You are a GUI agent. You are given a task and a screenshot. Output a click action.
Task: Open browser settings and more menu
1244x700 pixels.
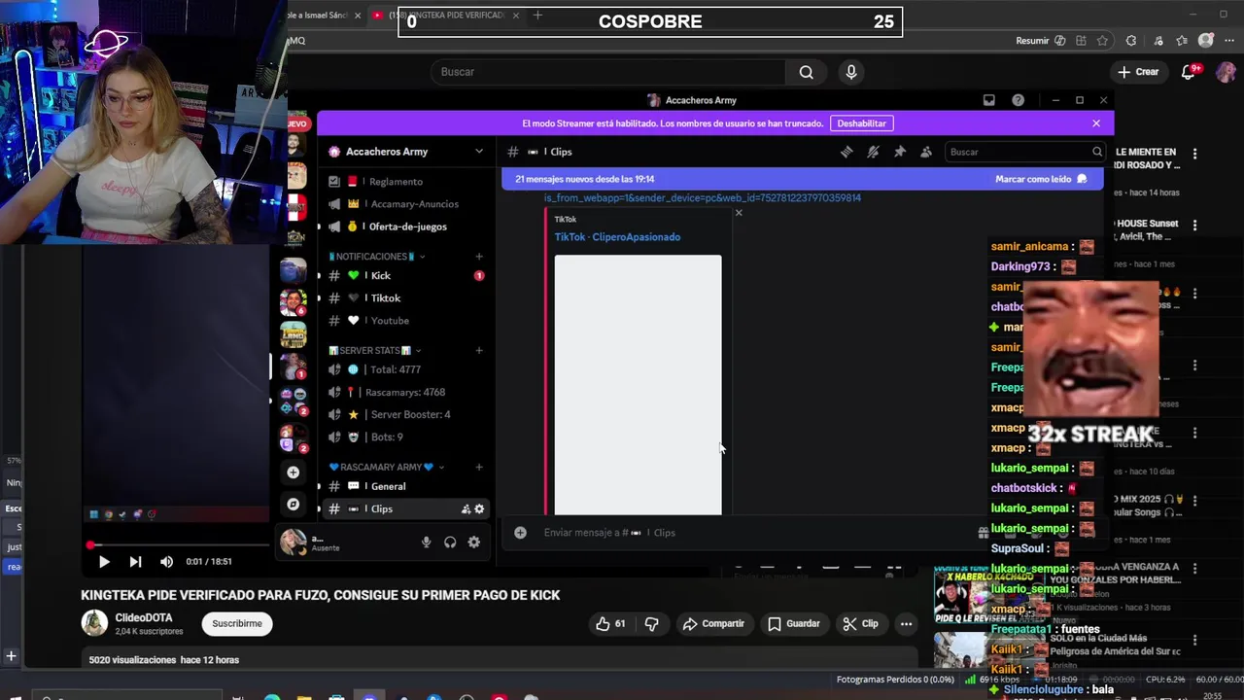coord(1227,41)
